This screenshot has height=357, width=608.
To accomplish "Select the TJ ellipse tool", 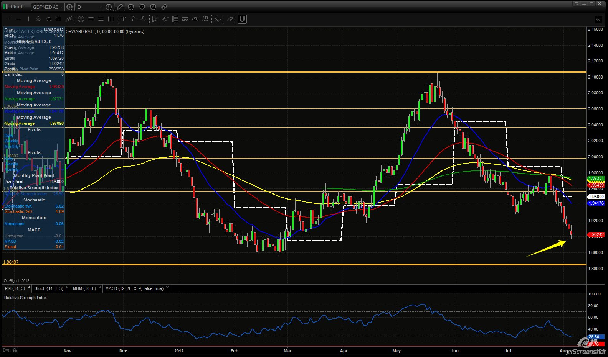I will [x=195, y=19].
